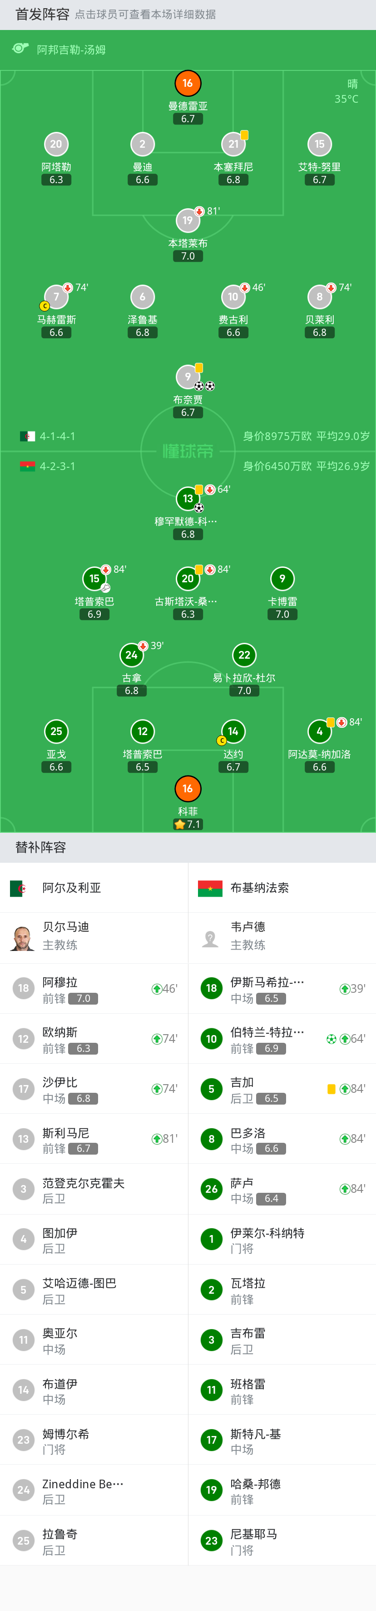
Task: Select 穆罕默德-科 number 13 player circle
Action: click(x=188, y=498)
